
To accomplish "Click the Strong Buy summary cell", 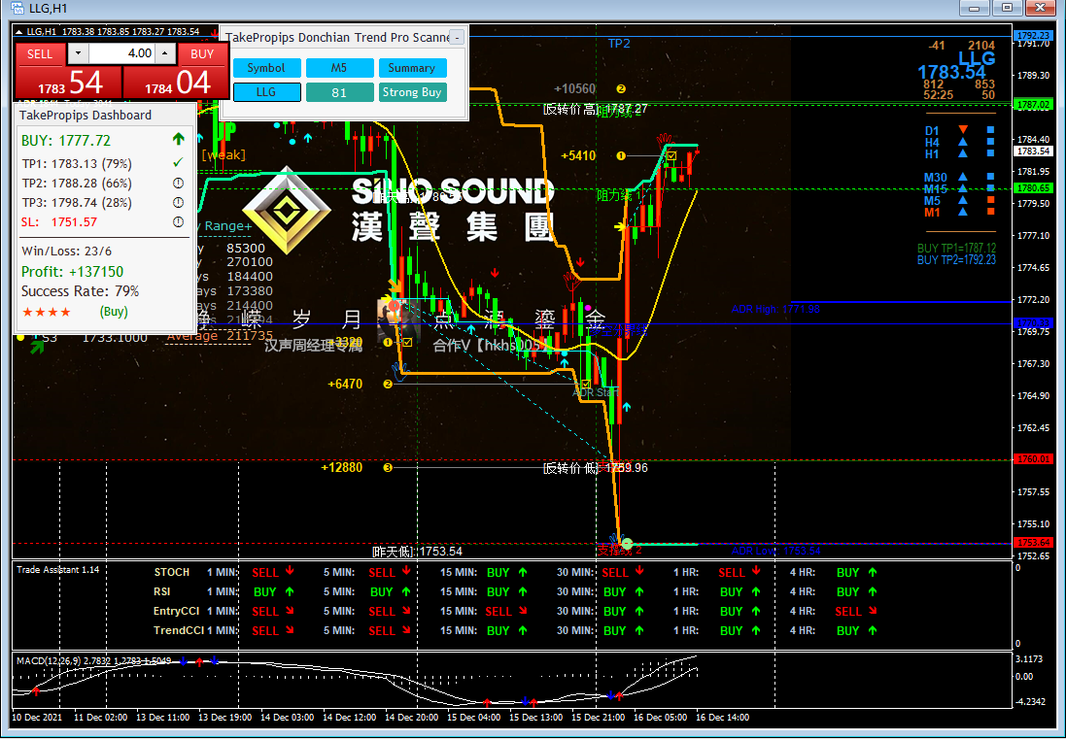I will [412, 92].
